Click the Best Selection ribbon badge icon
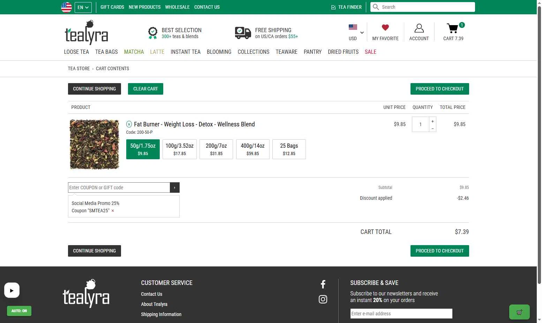 [x=152, y=33]
